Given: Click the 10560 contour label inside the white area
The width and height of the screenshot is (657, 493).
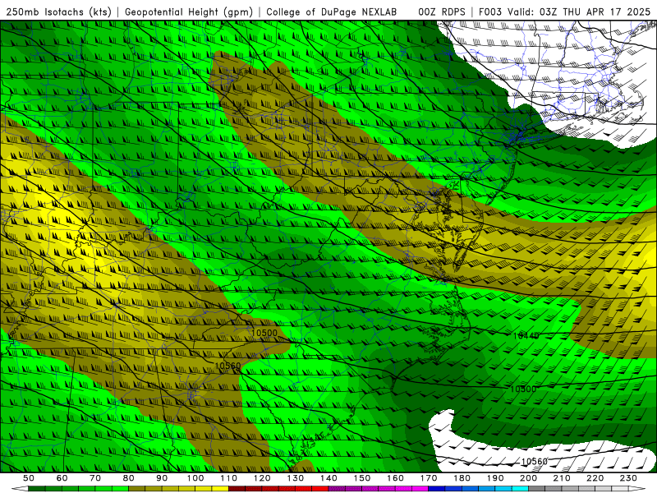Looking at the screenshot, I should point(535,462).
